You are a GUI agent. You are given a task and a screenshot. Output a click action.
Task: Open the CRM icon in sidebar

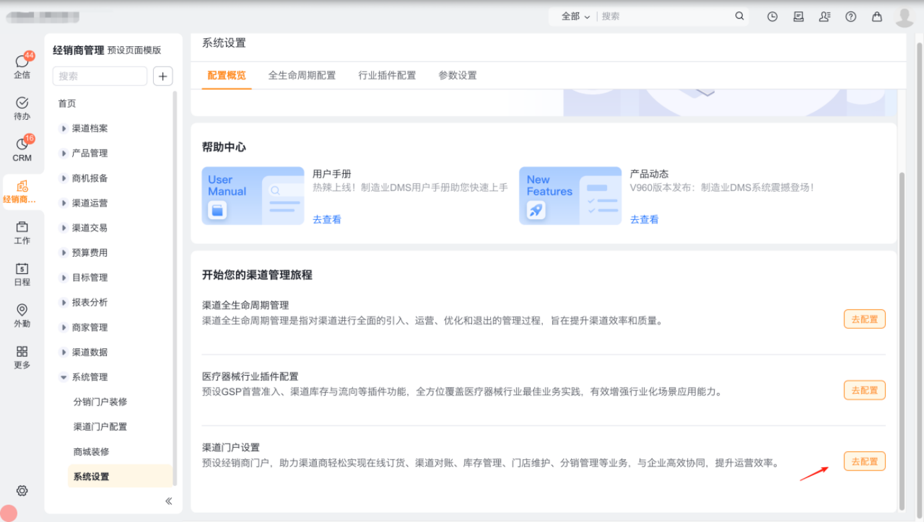[22, 149]
